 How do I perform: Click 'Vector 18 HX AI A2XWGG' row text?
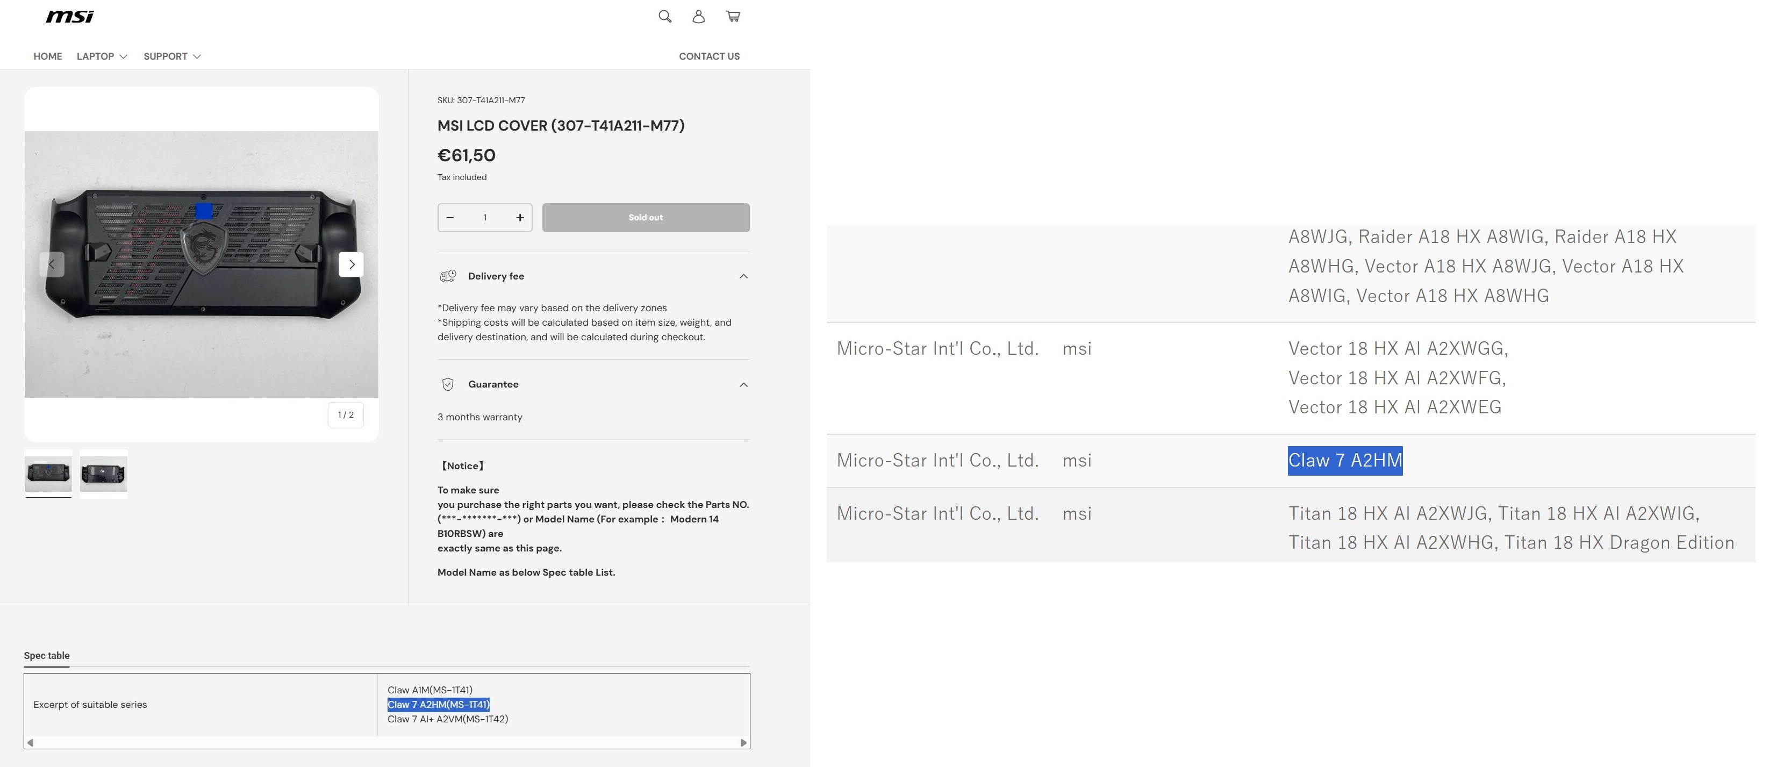1399,349
